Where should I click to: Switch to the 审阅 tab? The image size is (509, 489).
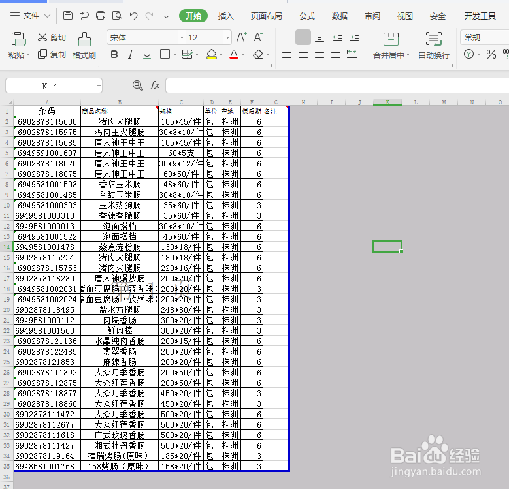pyautogui.click(x=372, y=16)
